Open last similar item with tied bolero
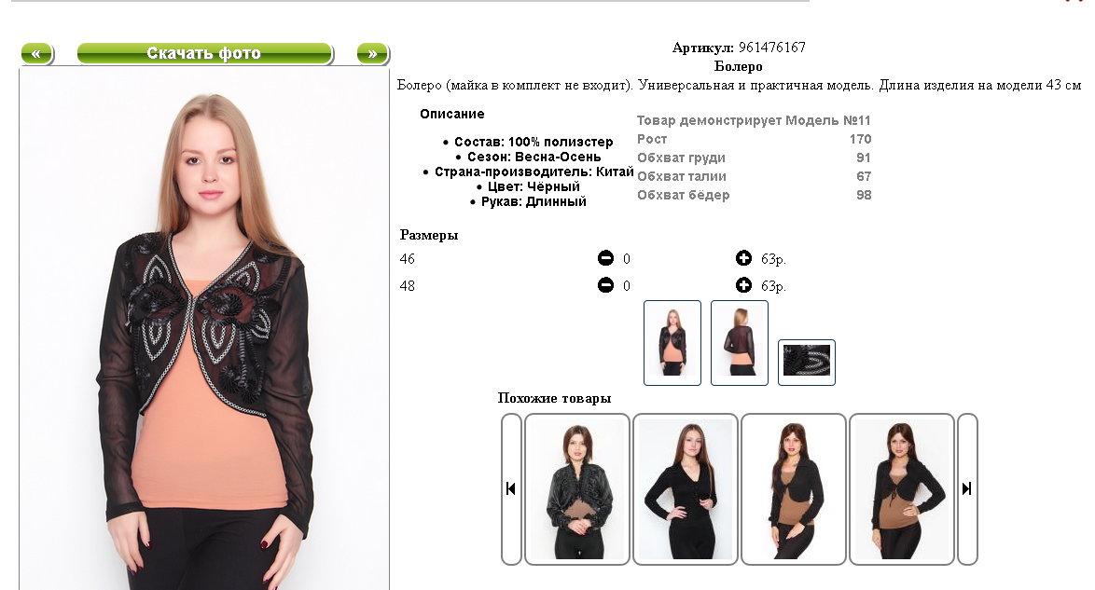Viewport: 1095px width, 590px height. click(902, 488)
